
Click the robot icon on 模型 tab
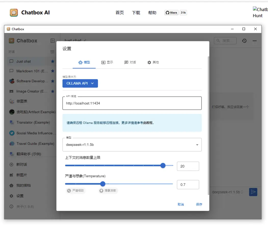[80, 62]
